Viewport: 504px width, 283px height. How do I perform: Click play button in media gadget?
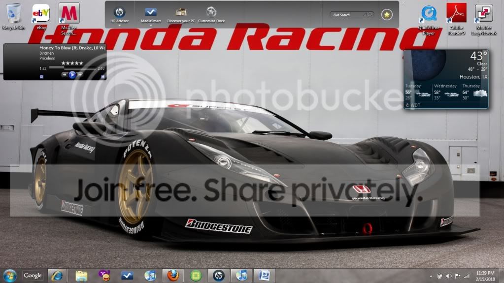(x=72, y=74)
